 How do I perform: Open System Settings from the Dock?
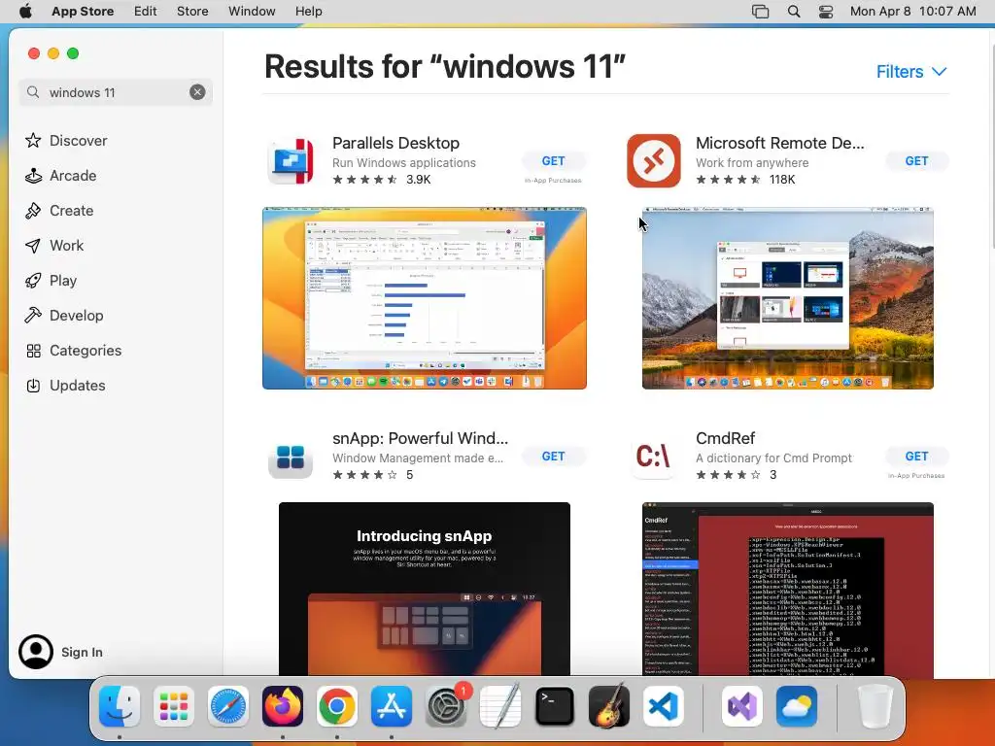point(446,706)
